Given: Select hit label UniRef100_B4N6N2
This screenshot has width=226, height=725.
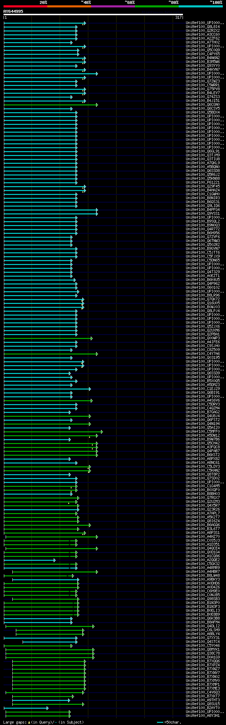Looking at the screenshot, I should 203,58.
